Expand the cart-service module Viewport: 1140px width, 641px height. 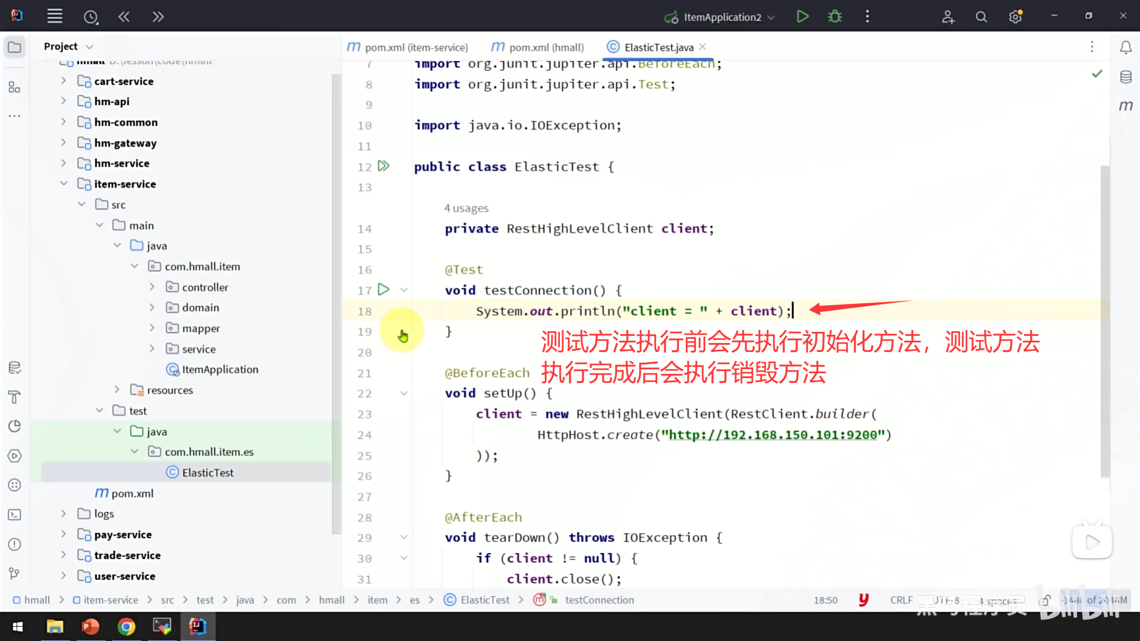pos(64,81)
